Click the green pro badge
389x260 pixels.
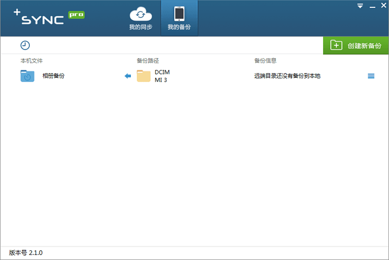[76, 14]
